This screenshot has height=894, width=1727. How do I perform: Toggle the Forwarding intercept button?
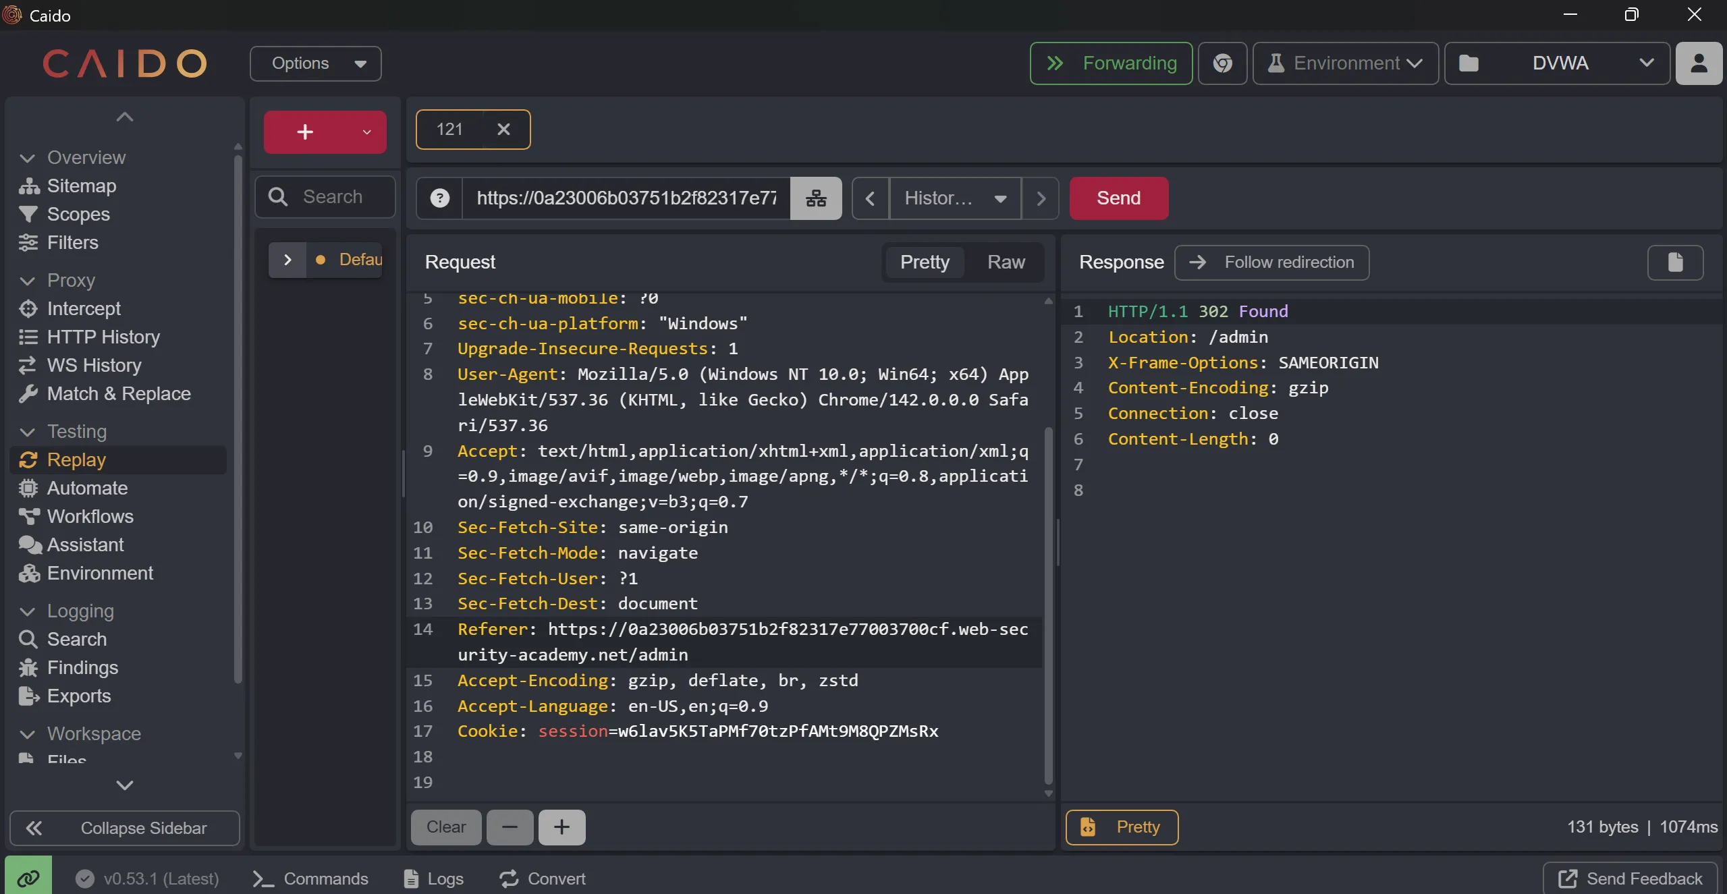tap(1111, 63)
